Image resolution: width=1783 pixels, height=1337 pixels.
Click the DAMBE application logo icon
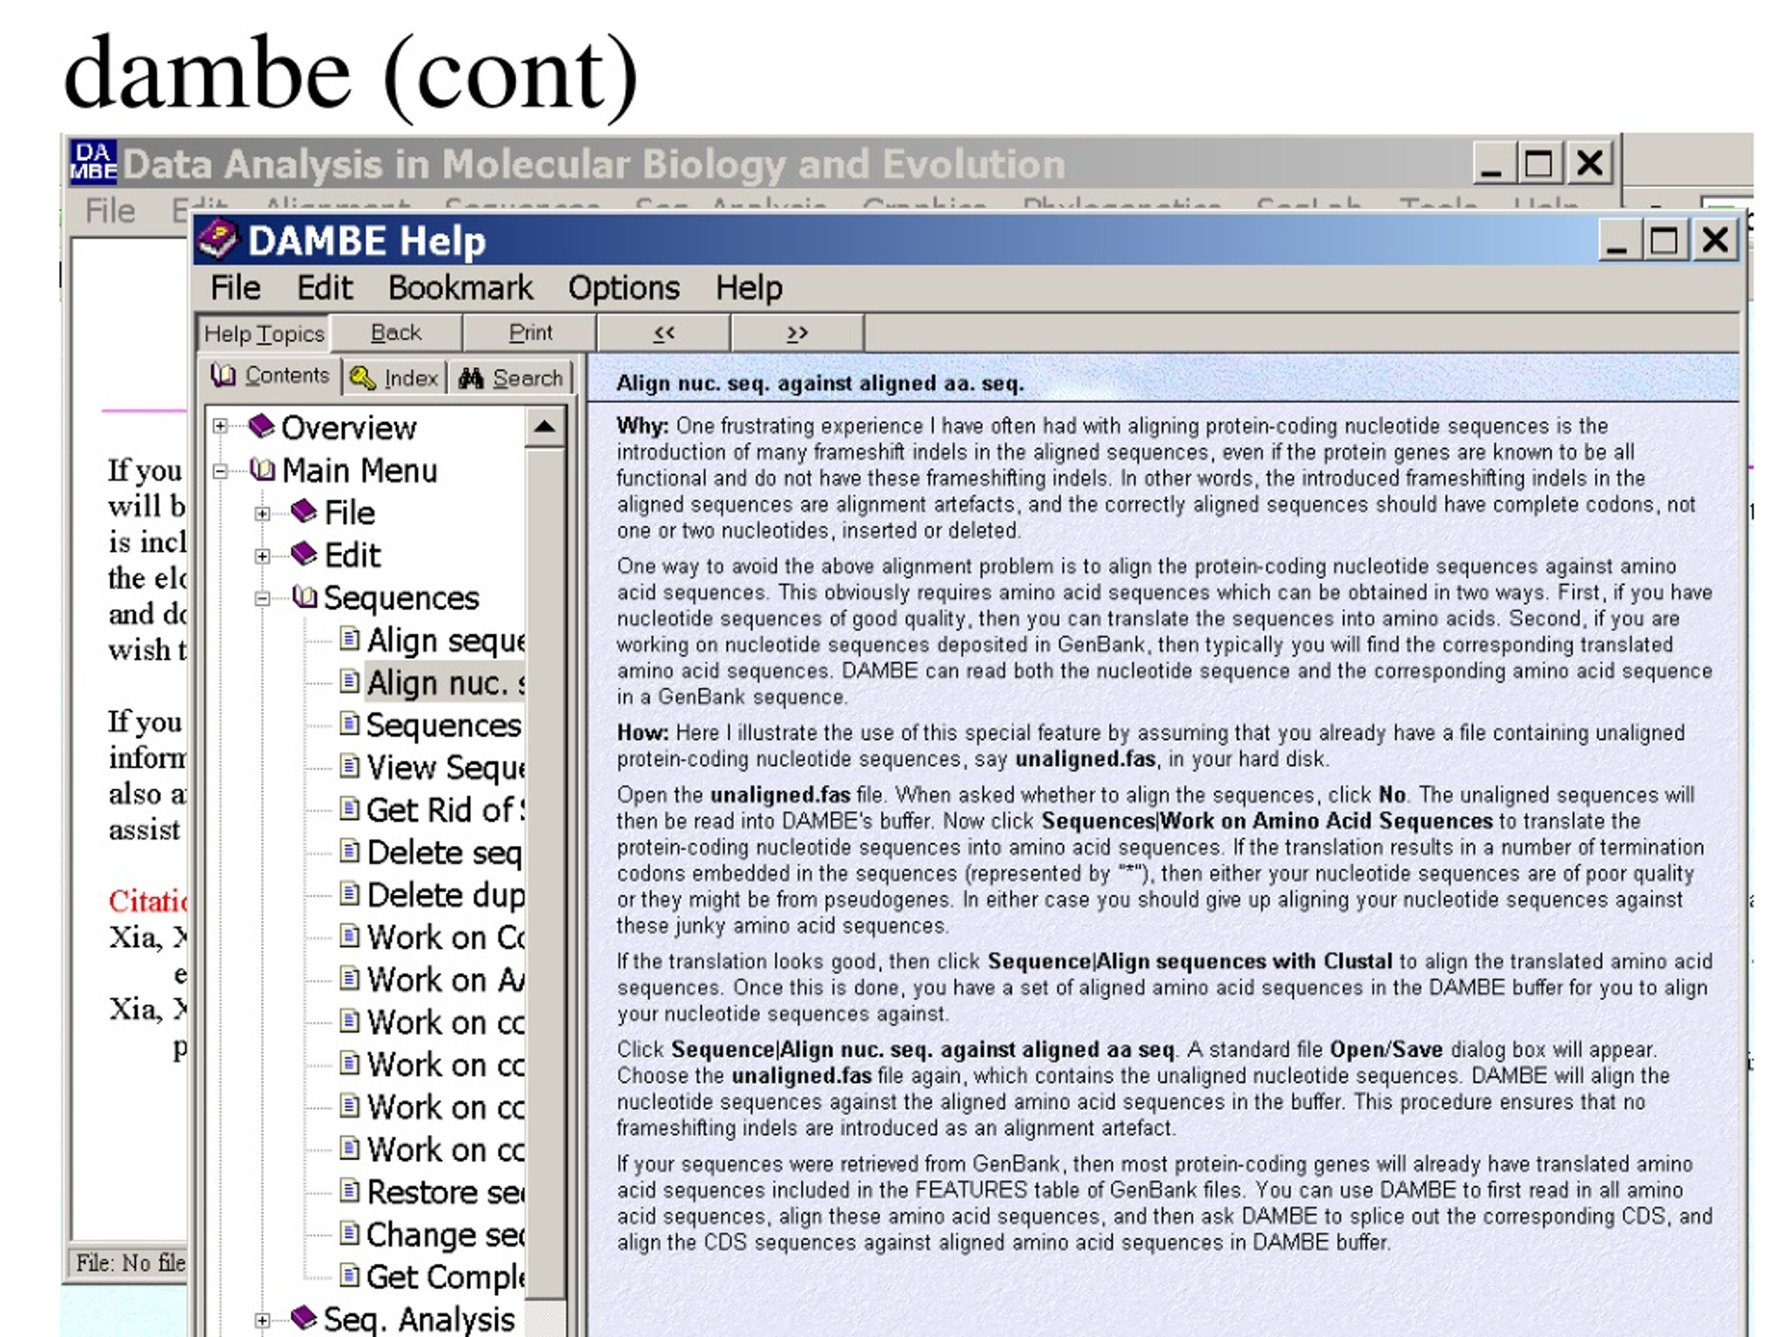[93, 161]
